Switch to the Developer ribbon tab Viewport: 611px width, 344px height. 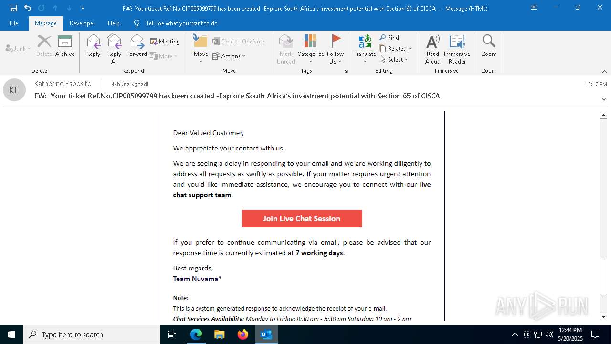(82, 23)
